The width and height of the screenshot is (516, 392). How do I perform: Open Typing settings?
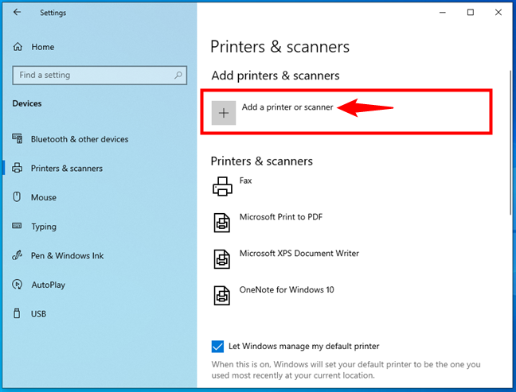coord(44,227)
